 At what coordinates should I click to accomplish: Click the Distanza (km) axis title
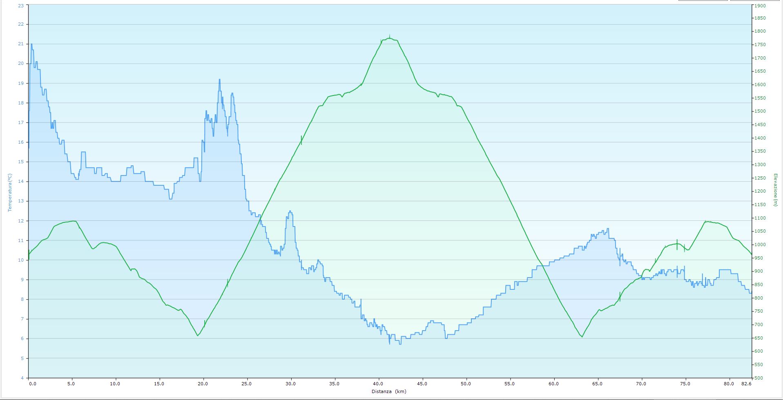[x=389, y=391]
